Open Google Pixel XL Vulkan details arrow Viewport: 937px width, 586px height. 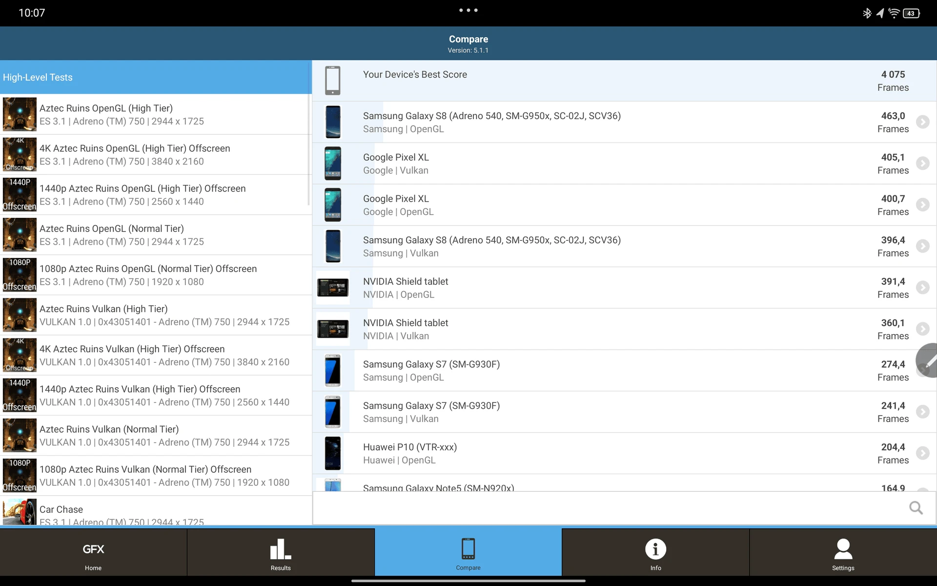pos(922,163)
